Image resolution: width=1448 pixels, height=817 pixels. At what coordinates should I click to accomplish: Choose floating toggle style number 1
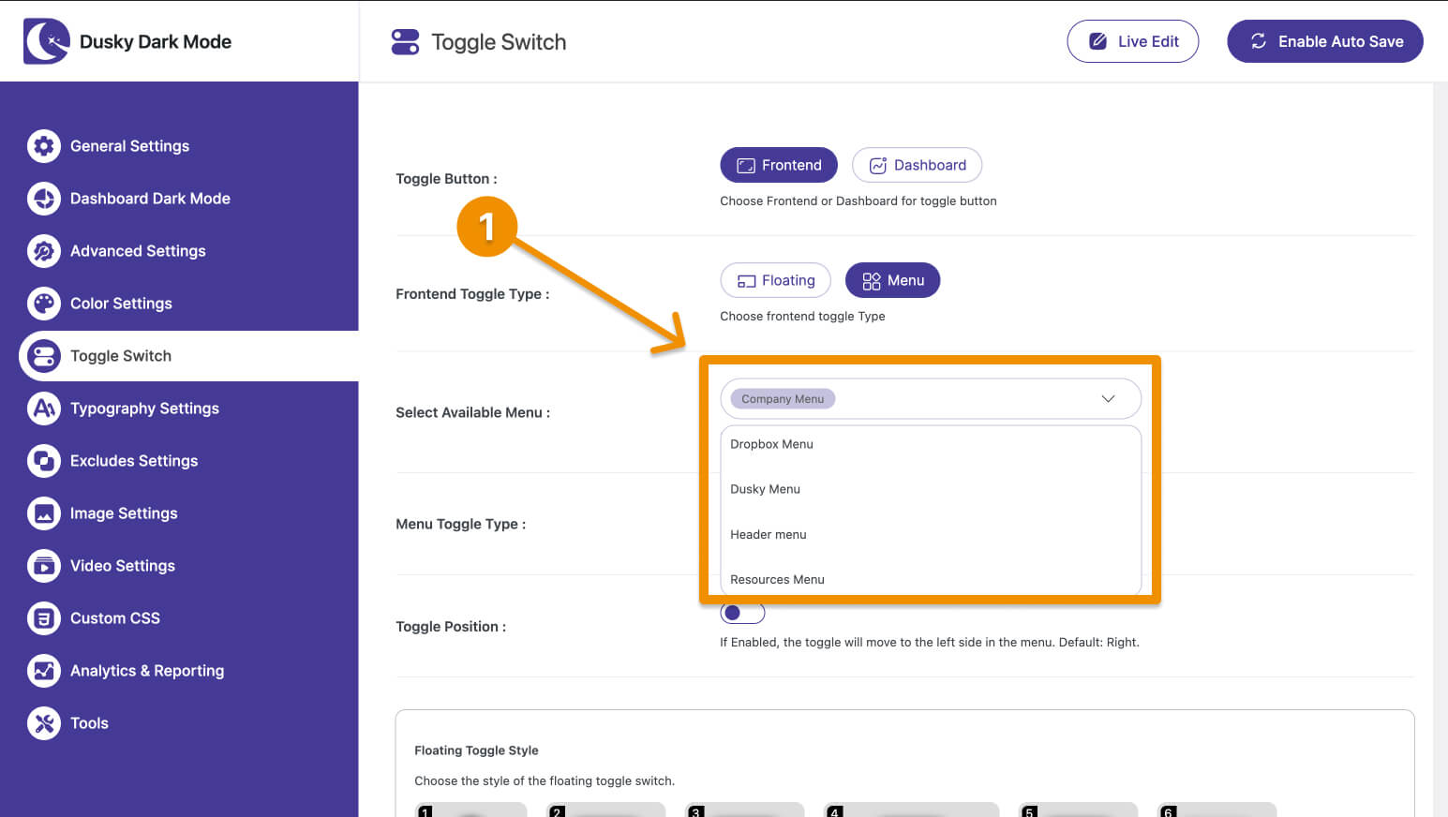click(471, 810)
